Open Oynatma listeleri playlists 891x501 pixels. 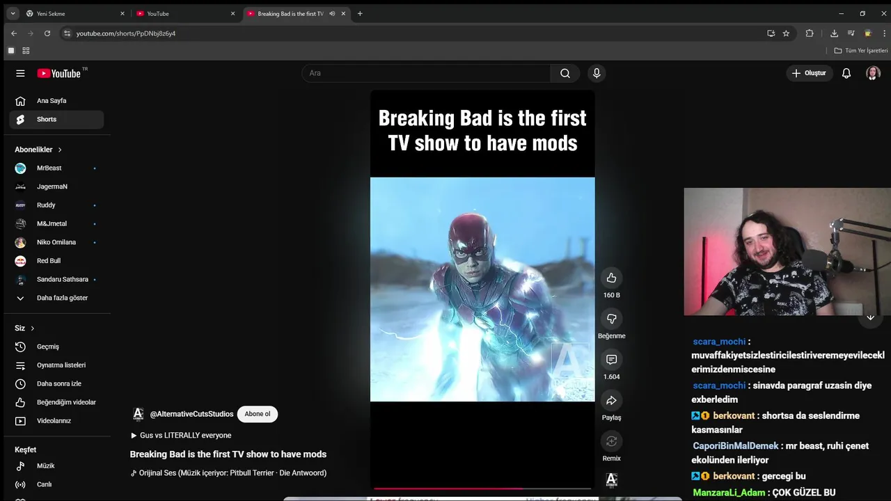[56, 365]
